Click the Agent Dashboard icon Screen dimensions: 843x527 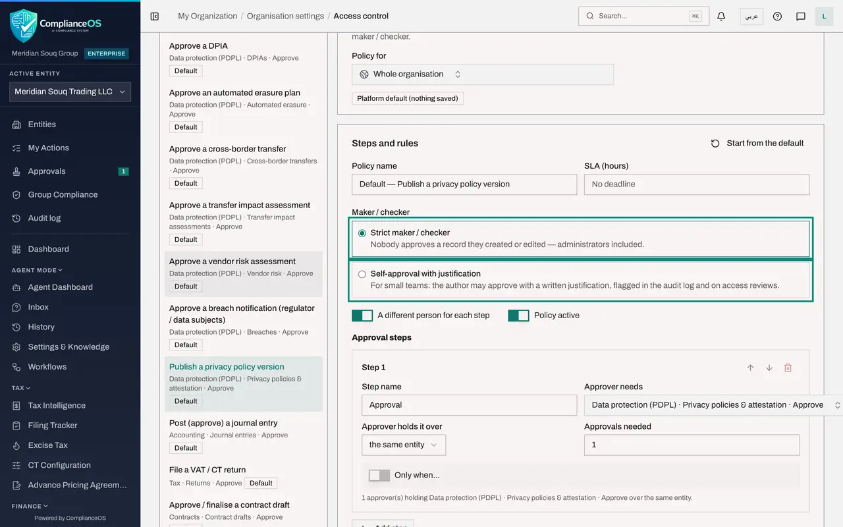pos(16,287)
